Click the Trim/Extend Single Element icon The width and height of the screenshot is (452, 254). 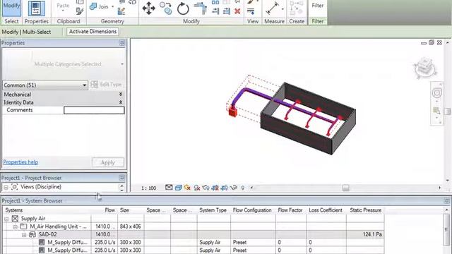pos(215,11)
